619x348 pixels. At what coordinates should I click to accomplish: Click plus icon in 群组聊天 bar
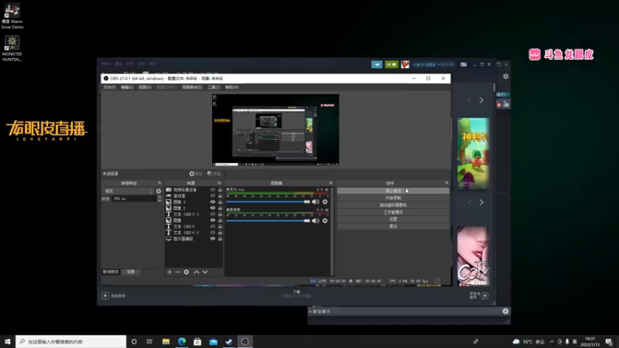pyautogui.click(x=505, y=312)
